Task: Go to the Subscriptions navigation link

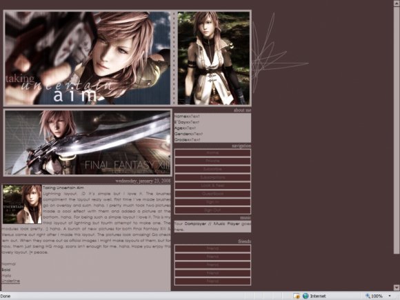Action: (x=212, y=177)
